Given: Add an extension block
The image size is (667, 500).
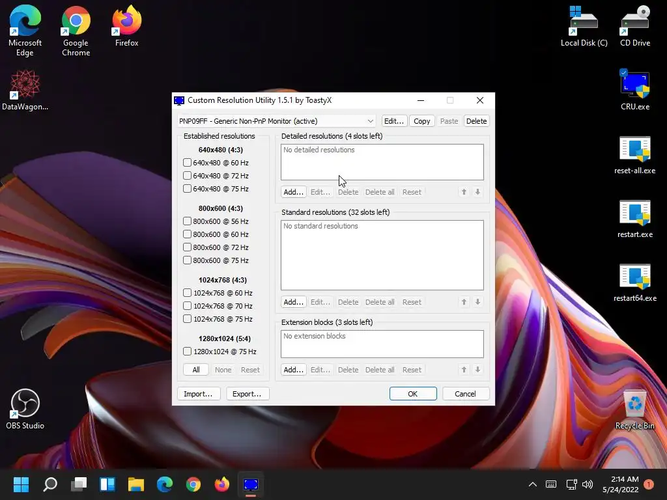Looking at the screenshot, I should pos(294,370).
